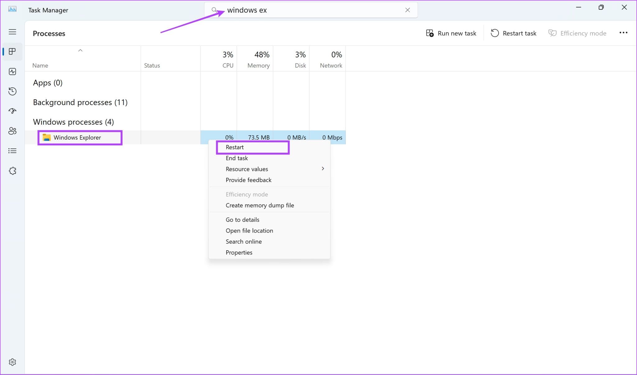Open the more options ellipsis menu
The width and height of the screenshot is (637, 375).
click(624, 33)
